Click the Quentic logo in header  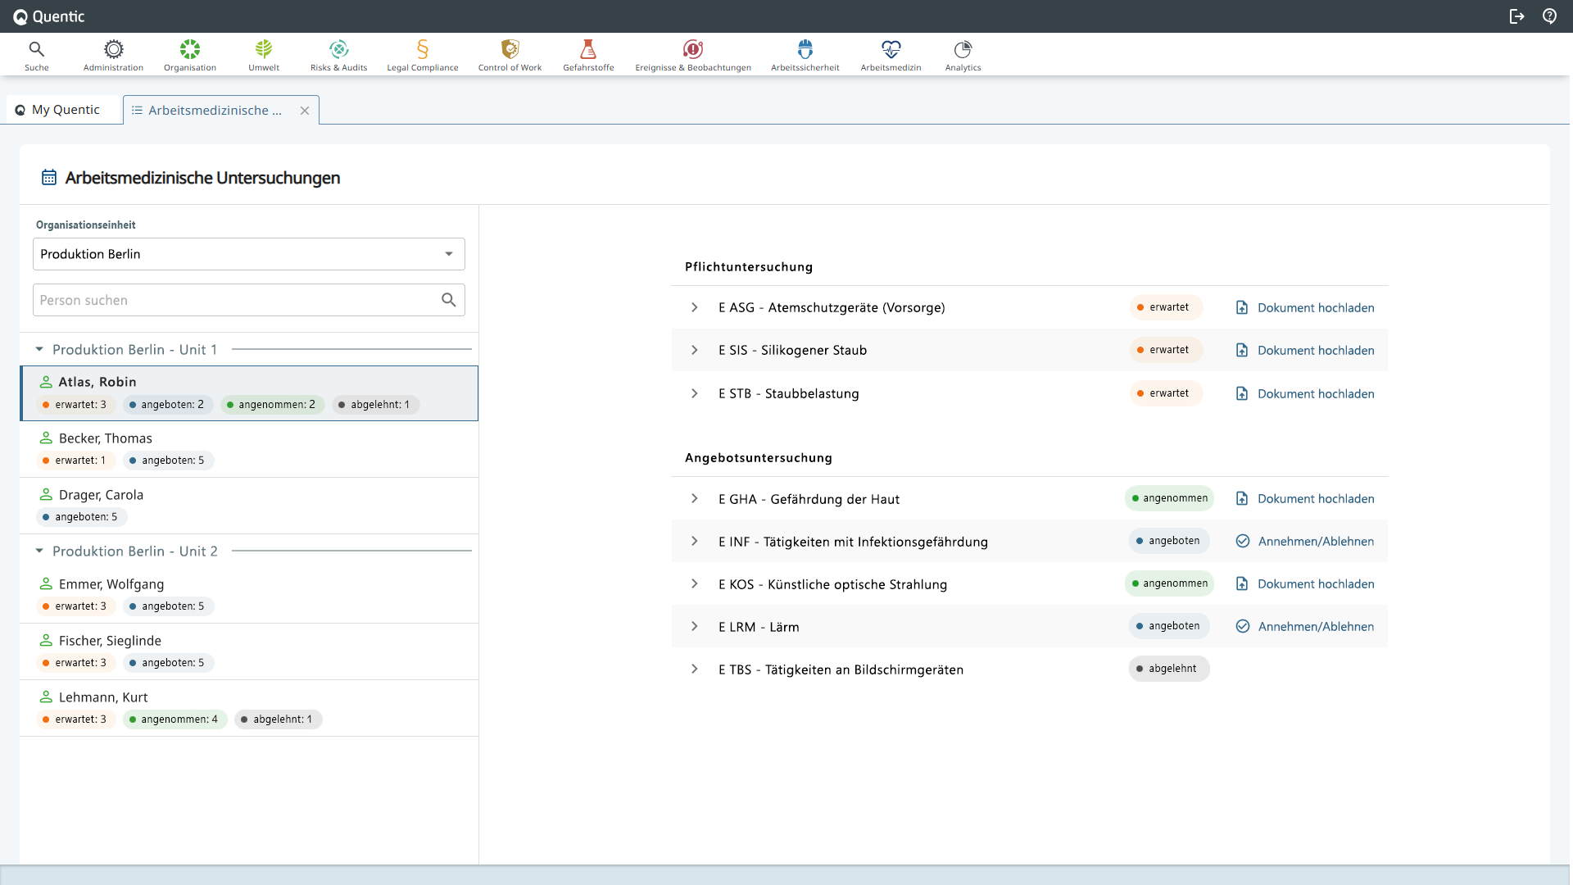49,16
